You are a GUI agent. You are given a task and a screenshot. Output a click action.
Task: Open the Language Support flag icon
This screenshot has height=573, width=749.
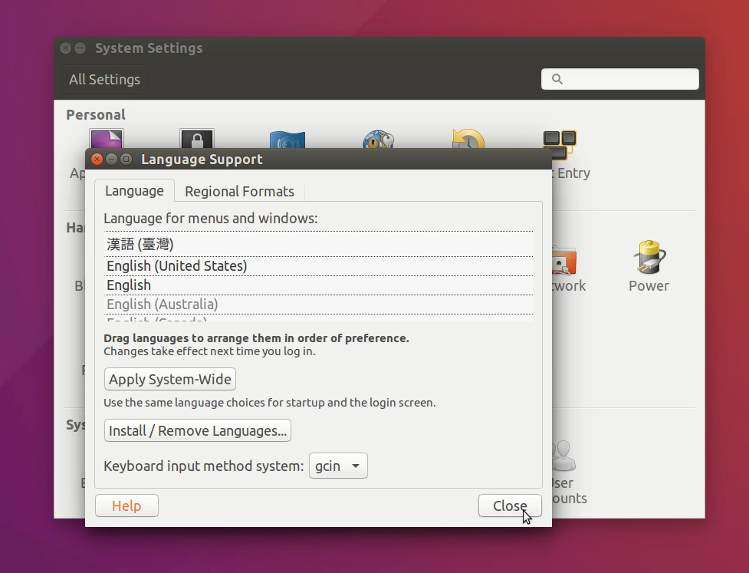pos(287,140)
